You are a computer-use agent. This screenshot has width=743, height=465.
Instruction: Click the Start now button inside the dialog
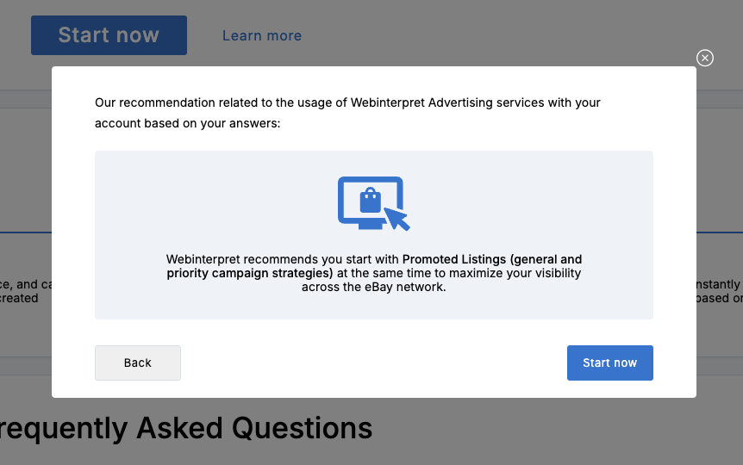610,363
